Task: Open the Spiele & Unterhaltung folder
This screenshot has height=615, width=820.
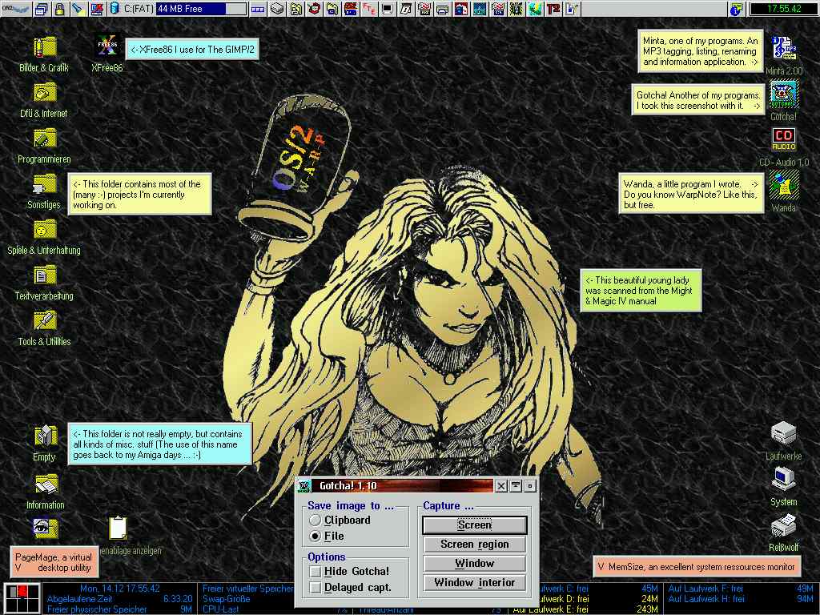Action: tap(45, 230)
